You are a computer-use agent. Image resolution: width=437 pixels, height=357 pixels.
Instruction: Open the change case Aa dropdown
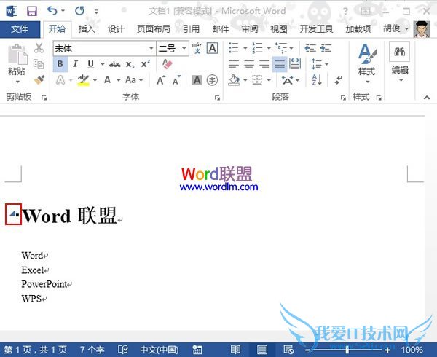click(134, 80)
